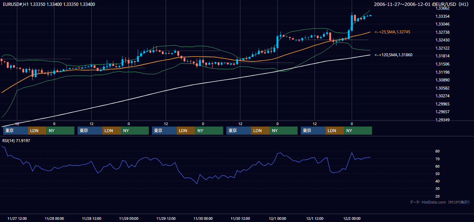
Task: Click RSI axis level 70
Action: (437, 159)
